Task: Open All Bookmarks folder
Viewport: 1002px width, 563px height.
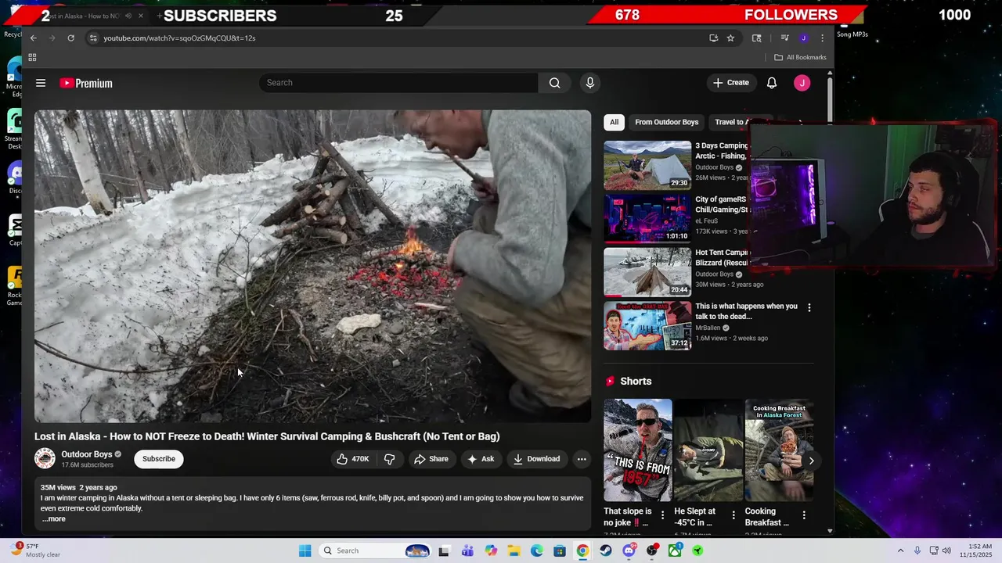Action: pos(800,57)
